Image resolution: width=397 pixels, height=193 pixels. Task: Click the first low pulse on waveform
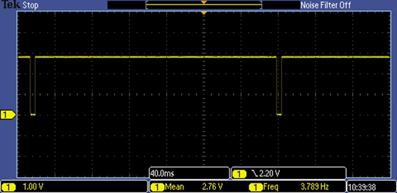(x=33, y=86)
